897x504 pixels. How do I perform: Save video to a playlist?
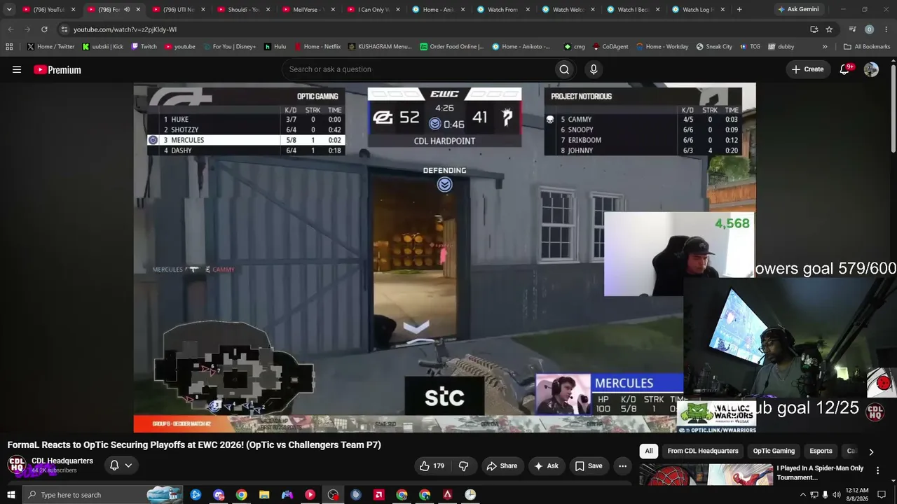[x=589, y=465]
